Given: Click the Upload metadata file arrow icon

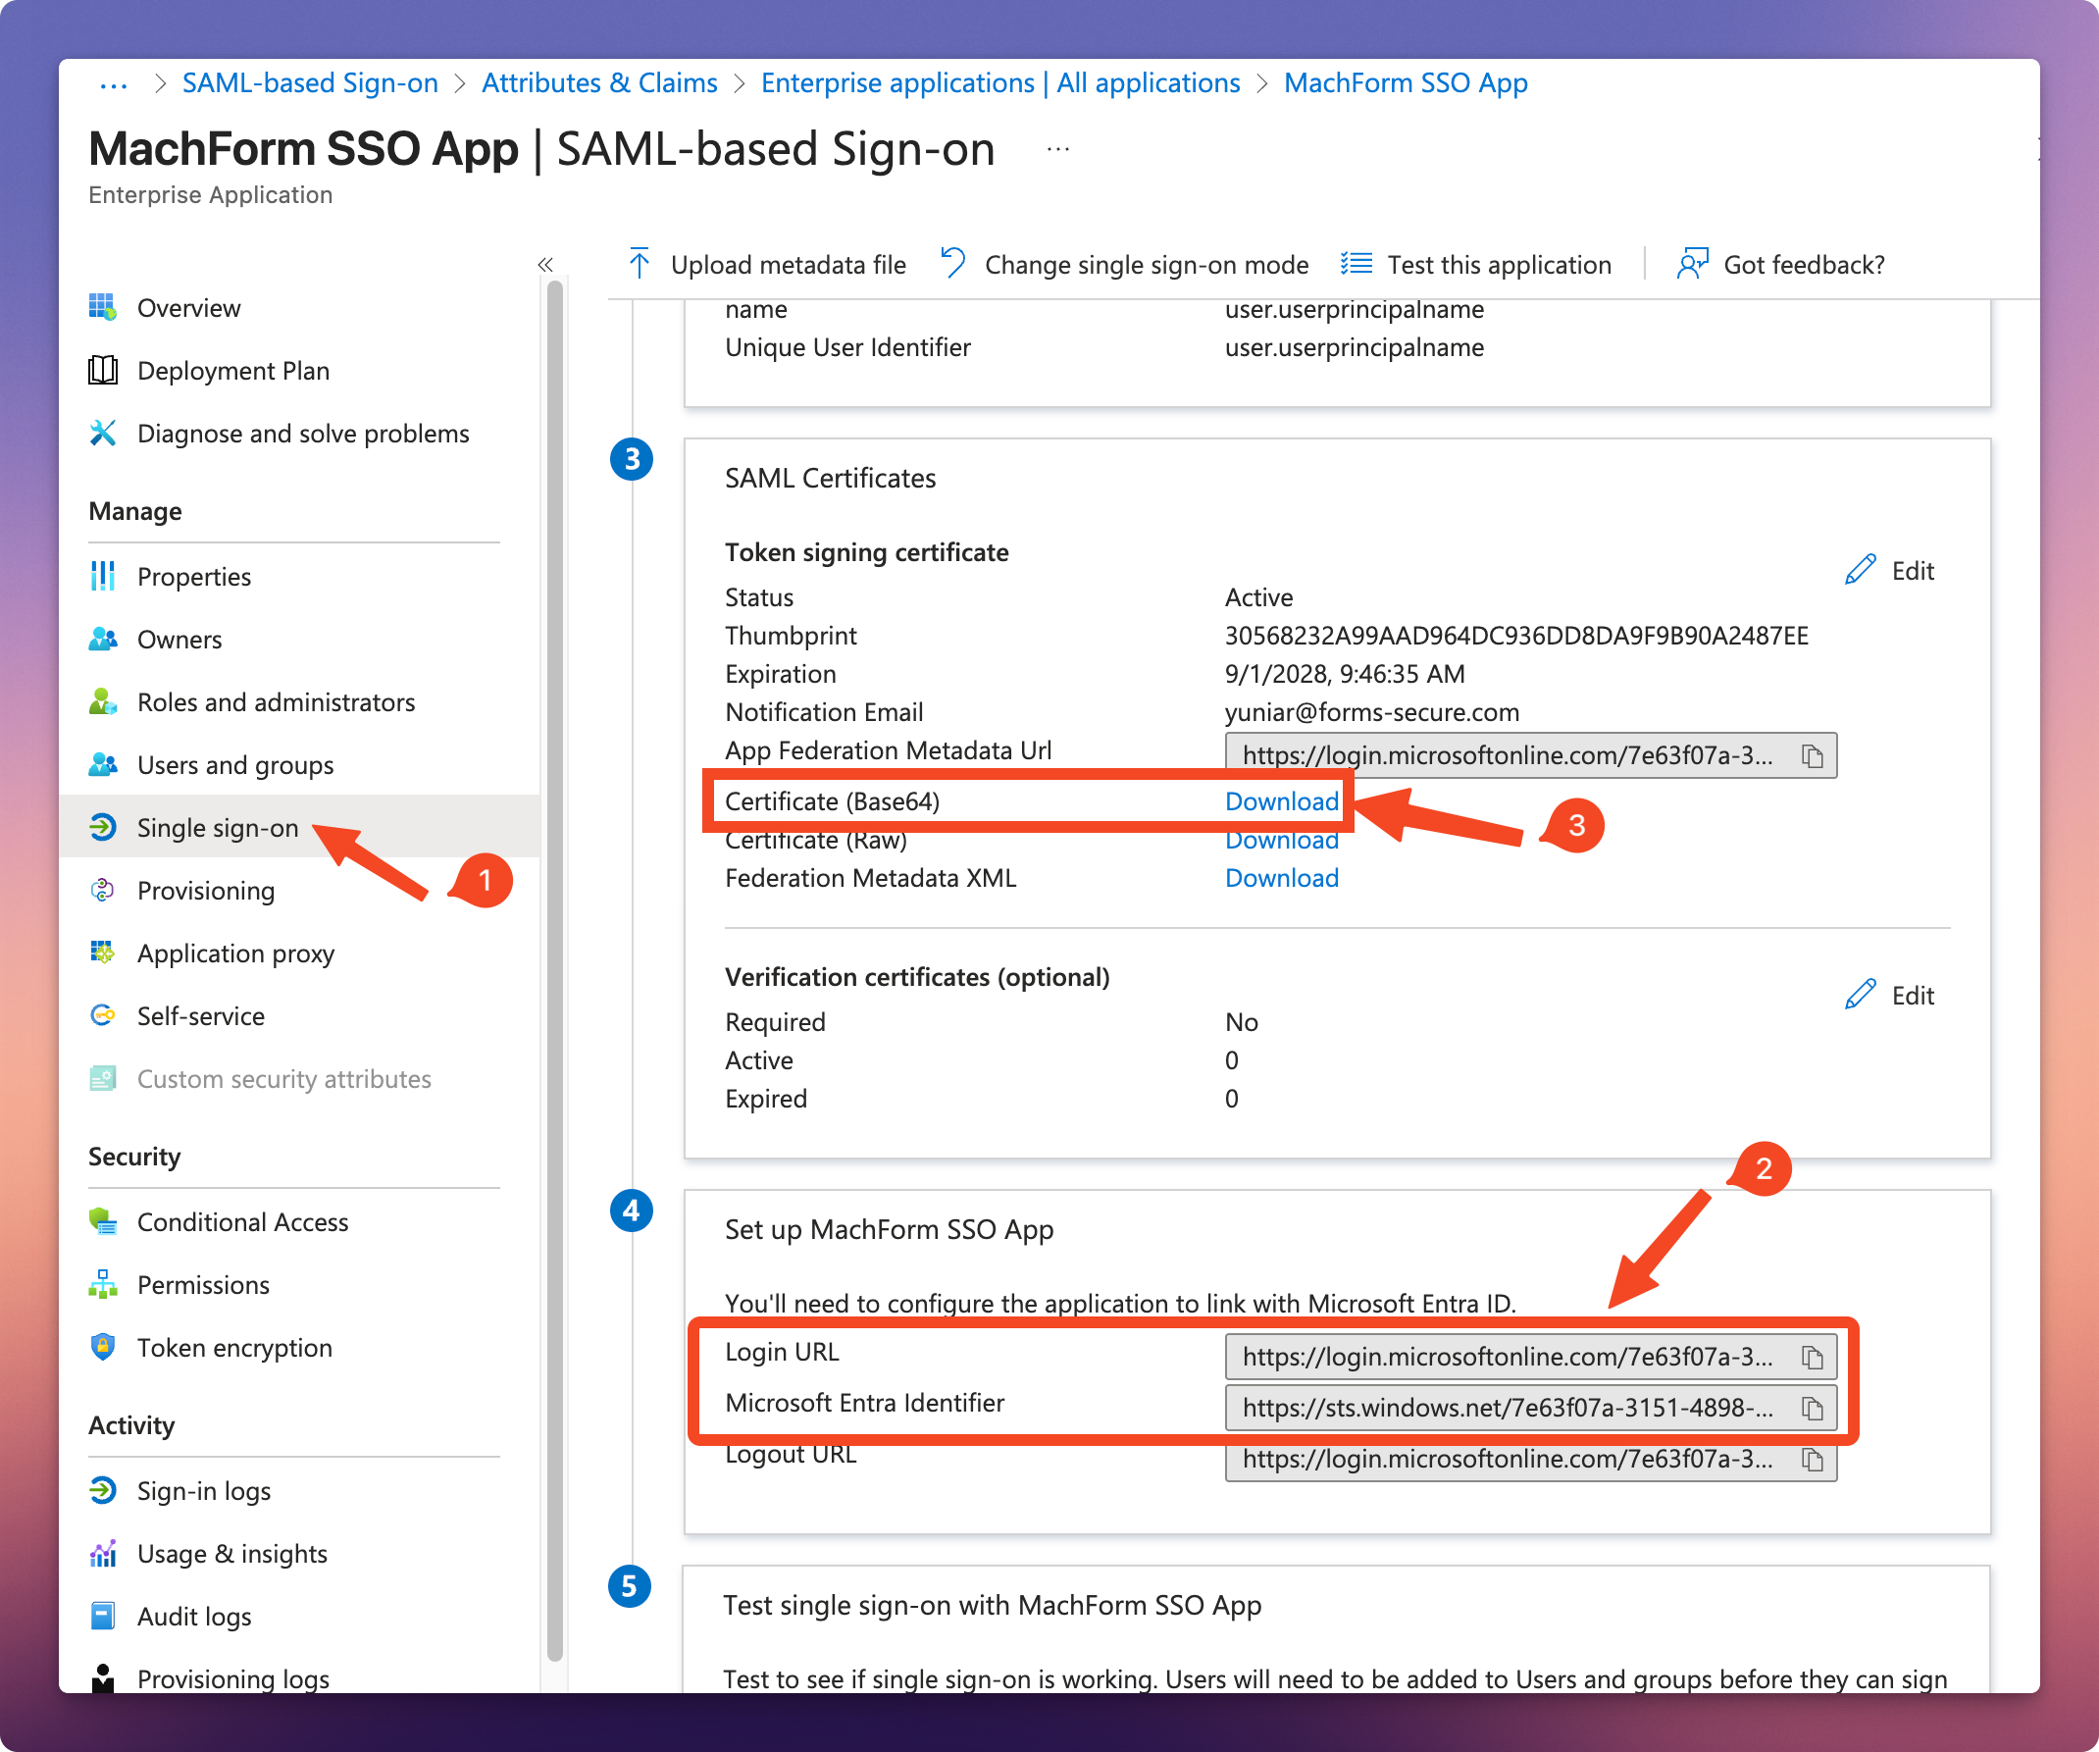Looking at the screenshot, I should 640,265.
